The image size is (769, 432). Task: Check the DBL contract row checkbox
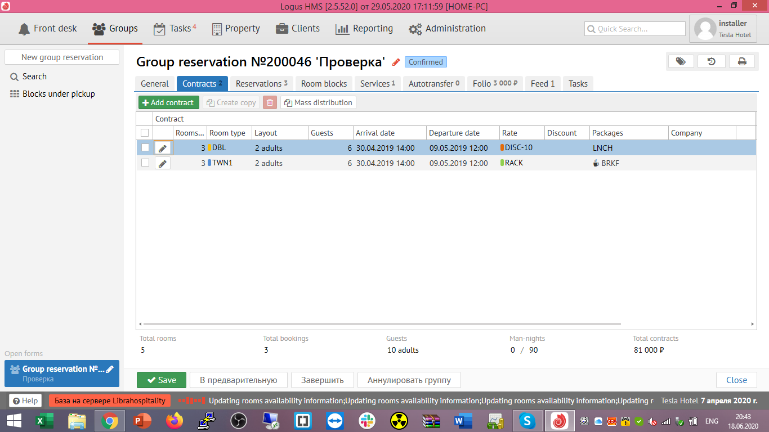145,147
